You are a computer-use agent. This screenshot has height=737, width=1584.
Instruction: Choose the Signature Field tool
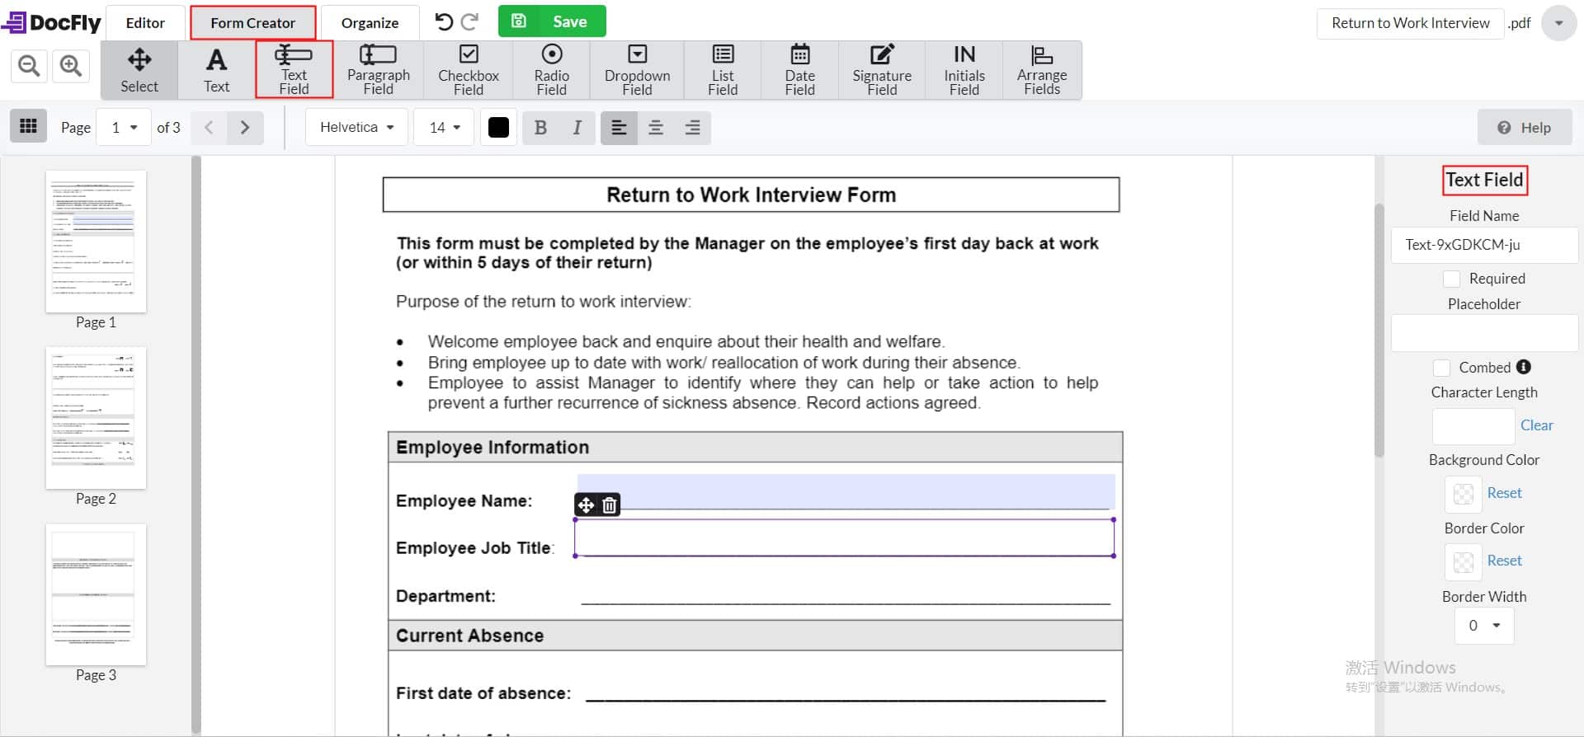[x=881, y=70]
